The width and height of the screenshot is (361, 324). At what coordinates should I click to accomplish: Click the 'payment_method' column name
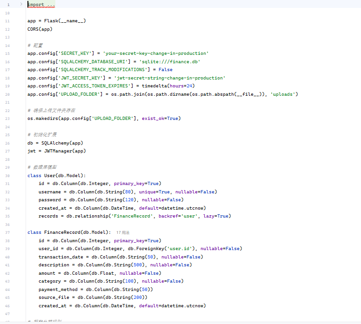tap(58, 290)
